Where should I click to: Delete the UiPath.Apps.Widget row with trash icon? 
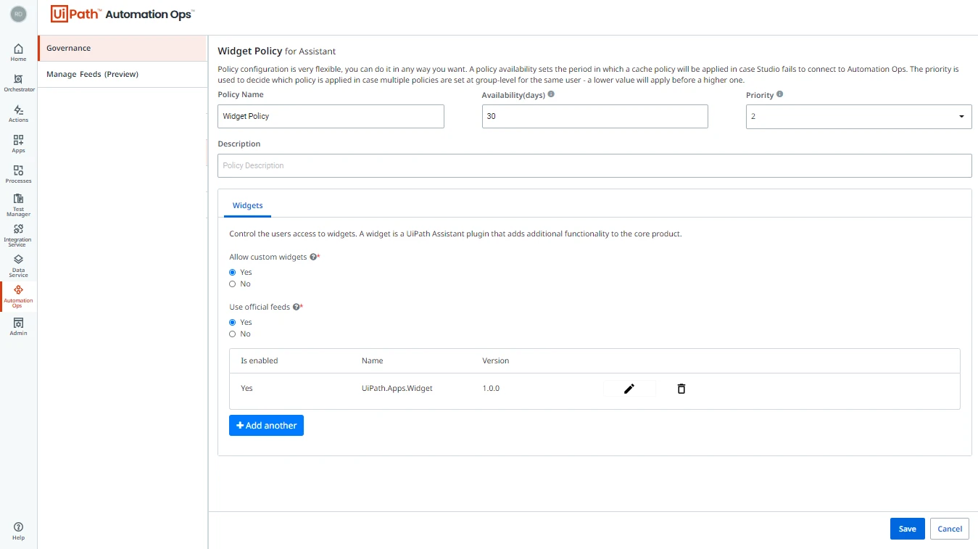point(681,389)
